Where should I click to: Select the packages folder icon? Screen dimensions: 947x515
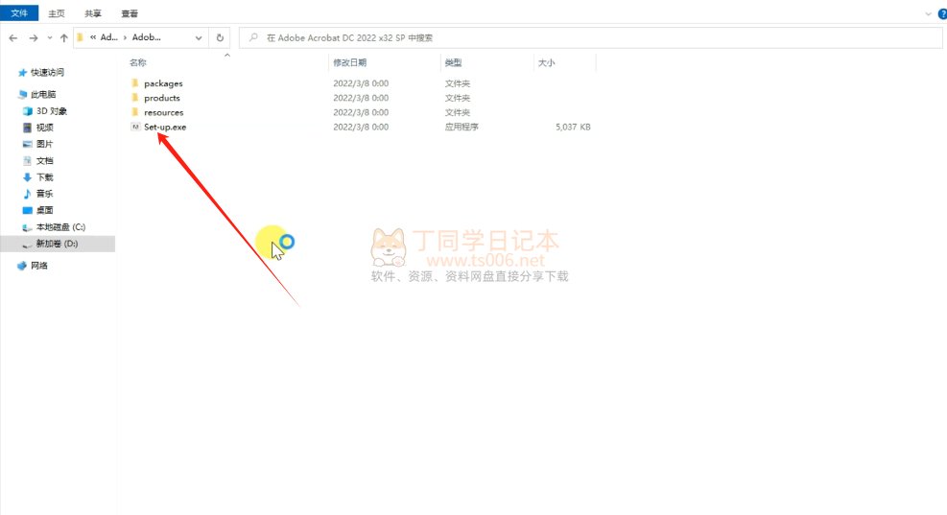point(135,83)
